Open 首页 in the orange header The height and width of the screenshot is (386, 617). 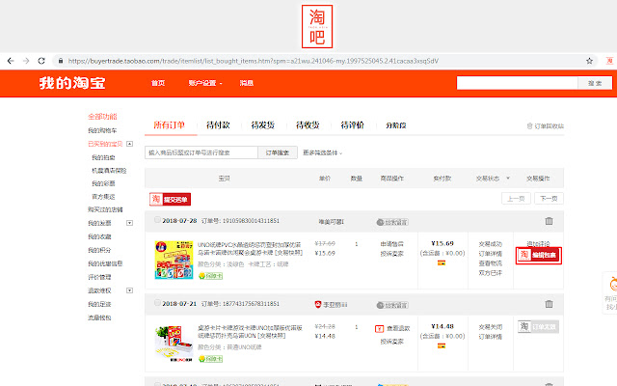coord(158,83)
